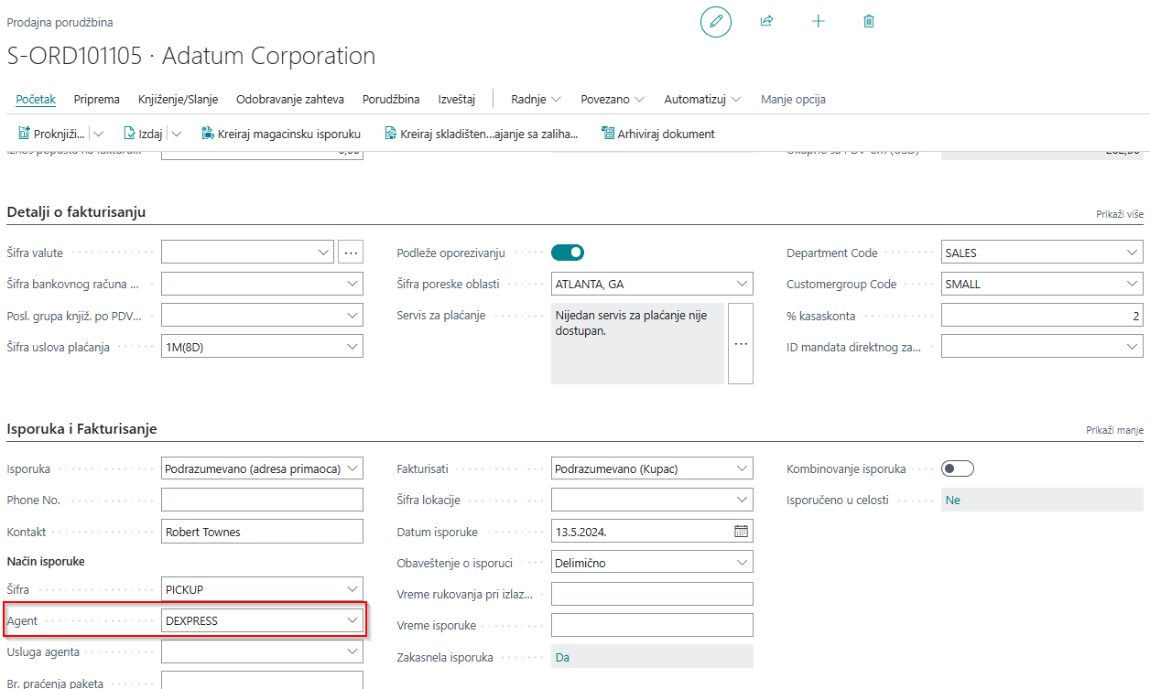
Task: Click into the Phone No. input field
Action: 262,501
